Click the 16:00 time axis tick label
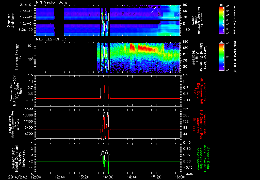260x180 pixels. [180, 177]
